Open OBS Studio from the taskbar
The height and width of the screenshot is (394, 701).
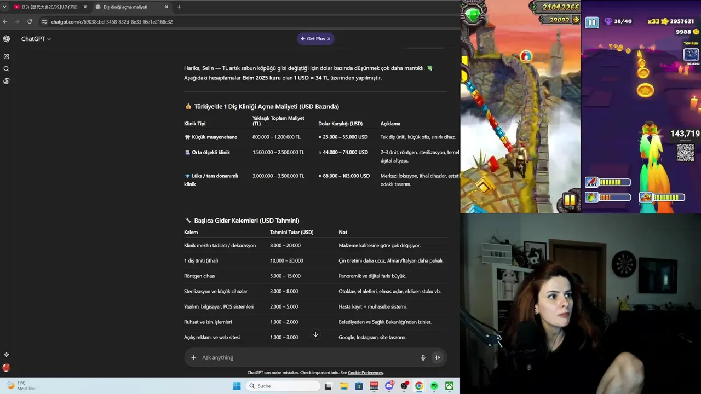404,386
